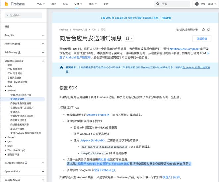The image size is (219, 182).
Task: Open 向多台设备发送消息 in sidebar
Action: click(x=21, y=103)
